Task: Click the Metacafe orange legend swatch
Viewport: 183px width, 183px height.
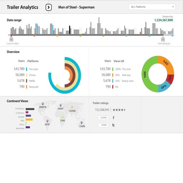Action: [x=27, y=87]
